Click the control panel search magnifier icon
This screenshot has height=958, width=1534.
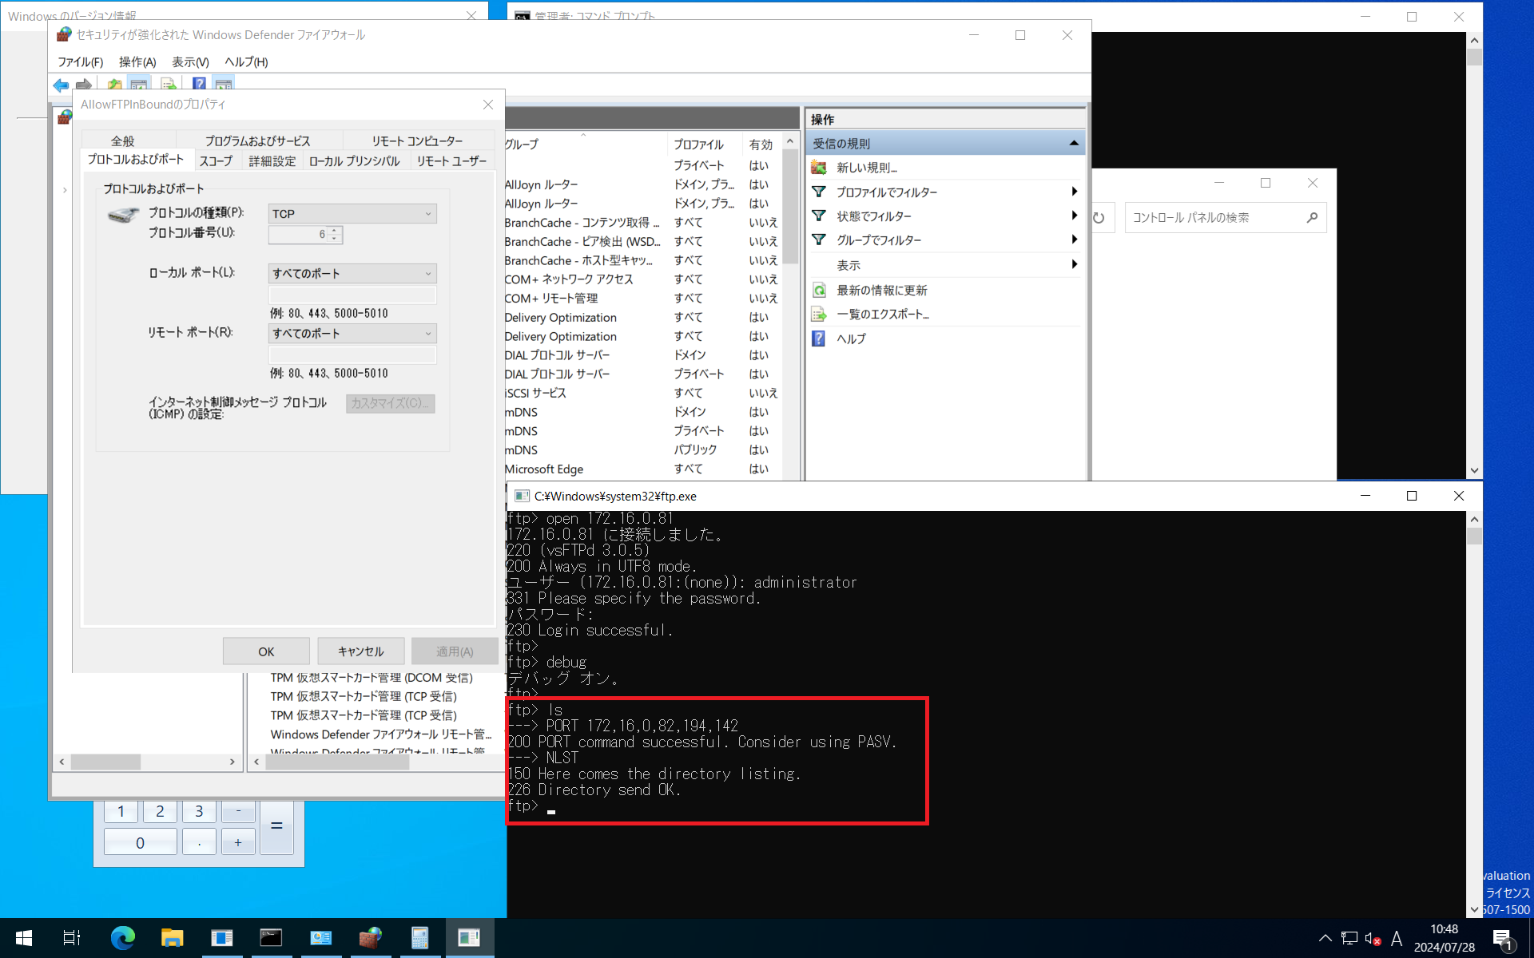(x=1312, y=217)
